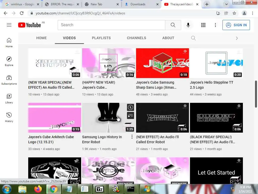Open the command prompt taskbar icon
The width and height of the screenshot is (258, 194).
131,189
